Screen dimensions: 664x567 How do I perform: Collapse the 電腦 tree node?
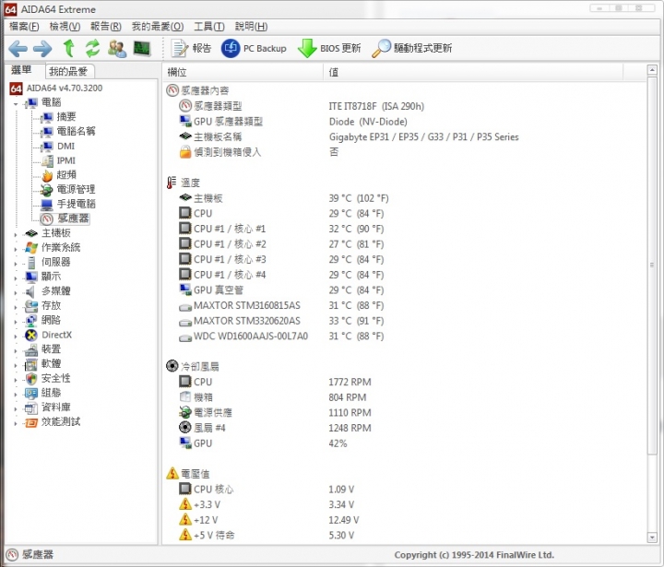[x=16, y=103]
